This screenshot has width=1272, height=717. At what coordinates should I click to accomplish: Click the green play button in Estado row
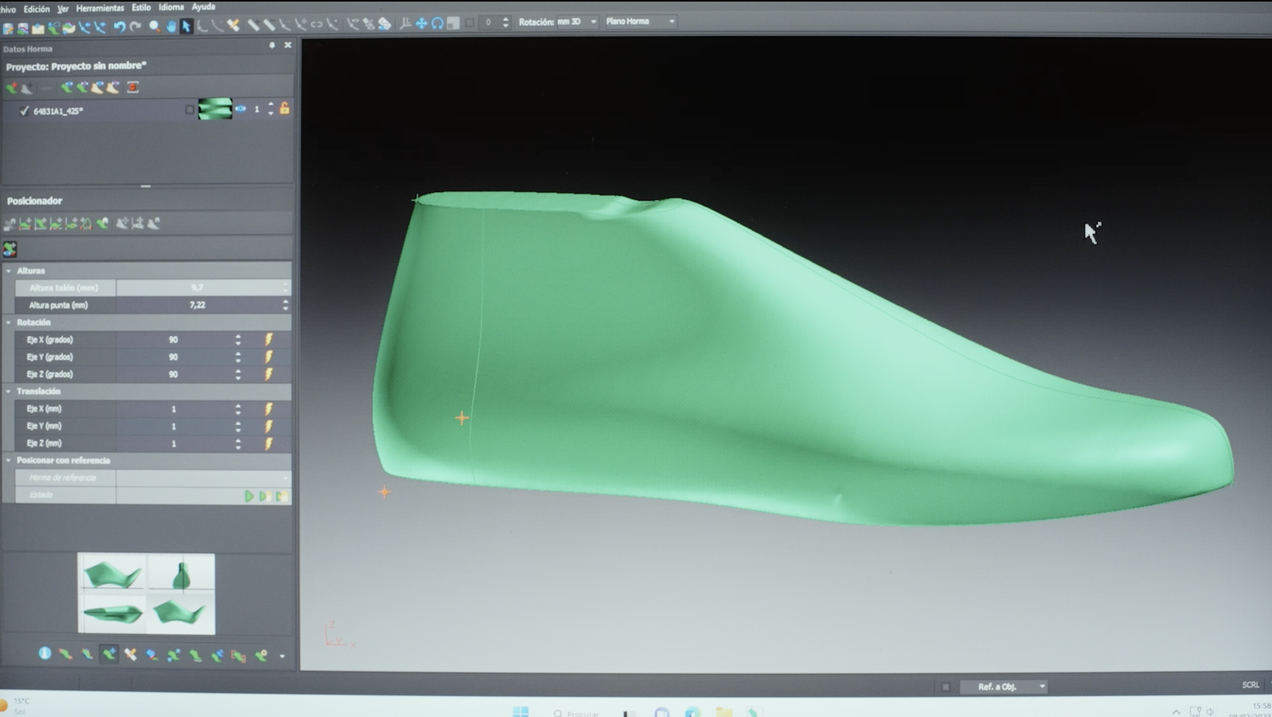(249, 496)
